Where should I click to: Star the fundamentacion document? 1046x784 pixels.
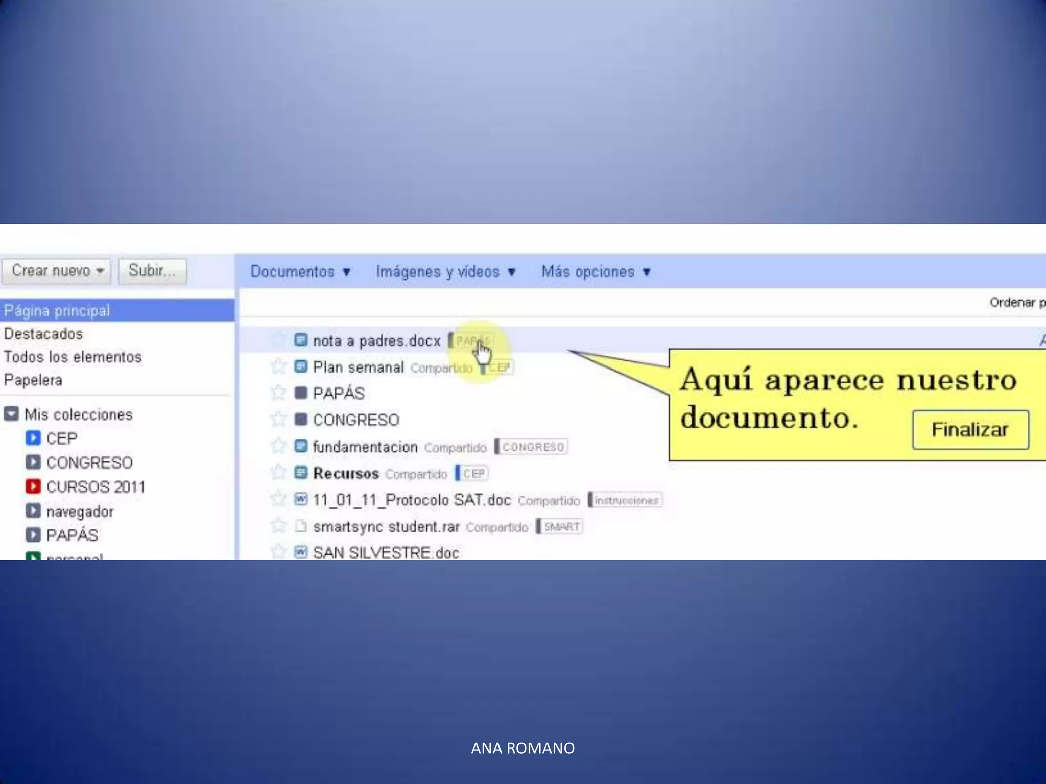tap(278, 446)
